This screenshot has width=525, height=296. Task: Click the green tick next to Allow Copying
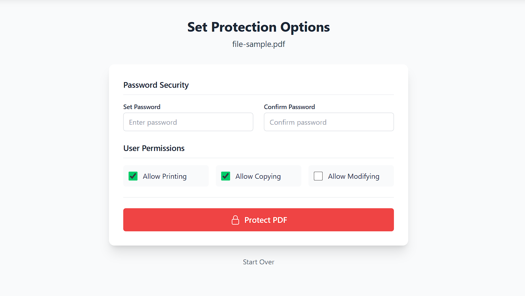(x=226, y=176)
